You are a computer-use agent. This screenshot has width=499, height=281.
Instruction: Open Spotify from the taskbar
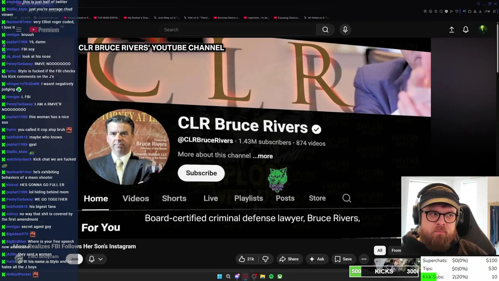[x=271, y=276]
